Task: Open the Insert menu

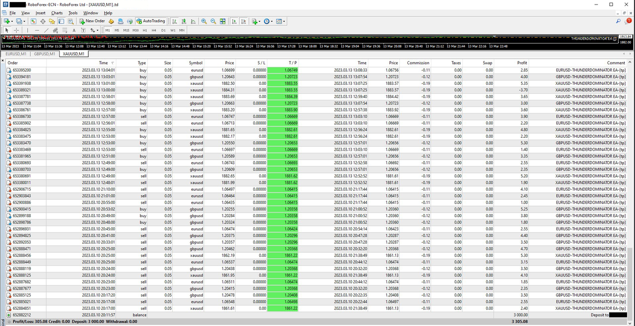Action: (x=41, y=13)
